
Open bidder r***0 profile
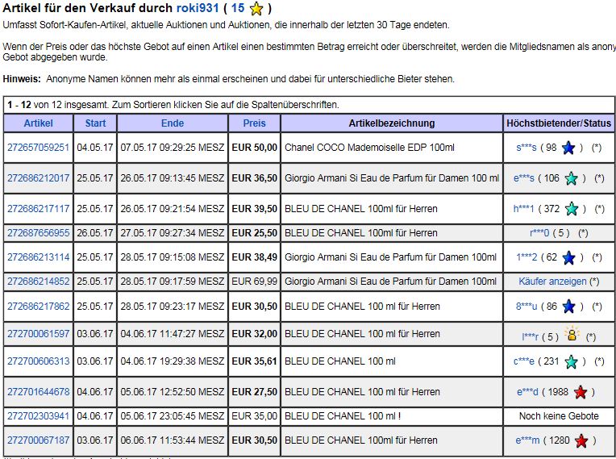539,233
